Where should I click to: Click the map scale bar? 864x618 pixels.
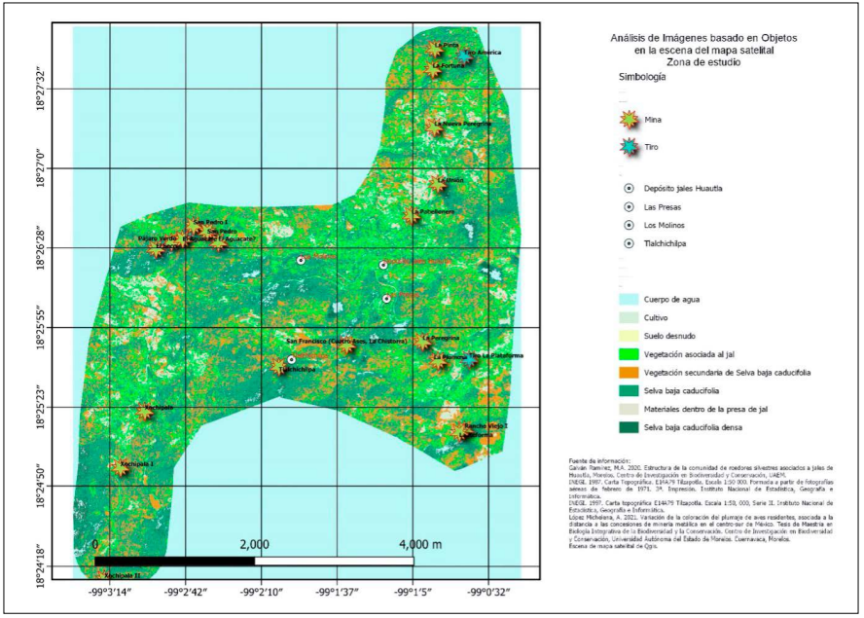[x=254, y=561]
